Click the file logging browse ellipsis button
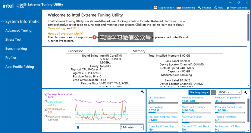 (x=213, y=92)
